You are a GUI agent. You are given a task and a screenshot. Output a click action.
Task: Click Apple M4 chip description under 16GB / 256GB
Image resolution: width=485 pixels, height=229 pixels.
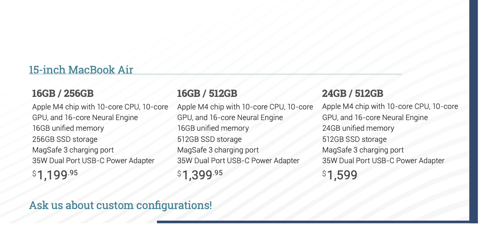pos(100,112)
